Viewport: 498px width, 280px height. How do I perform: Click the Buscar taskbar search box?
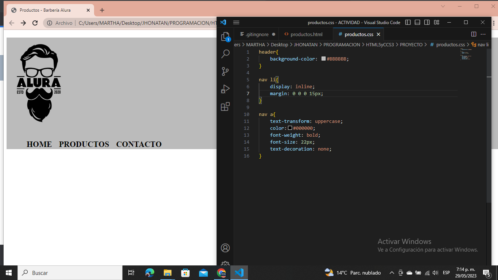[70, 273]
